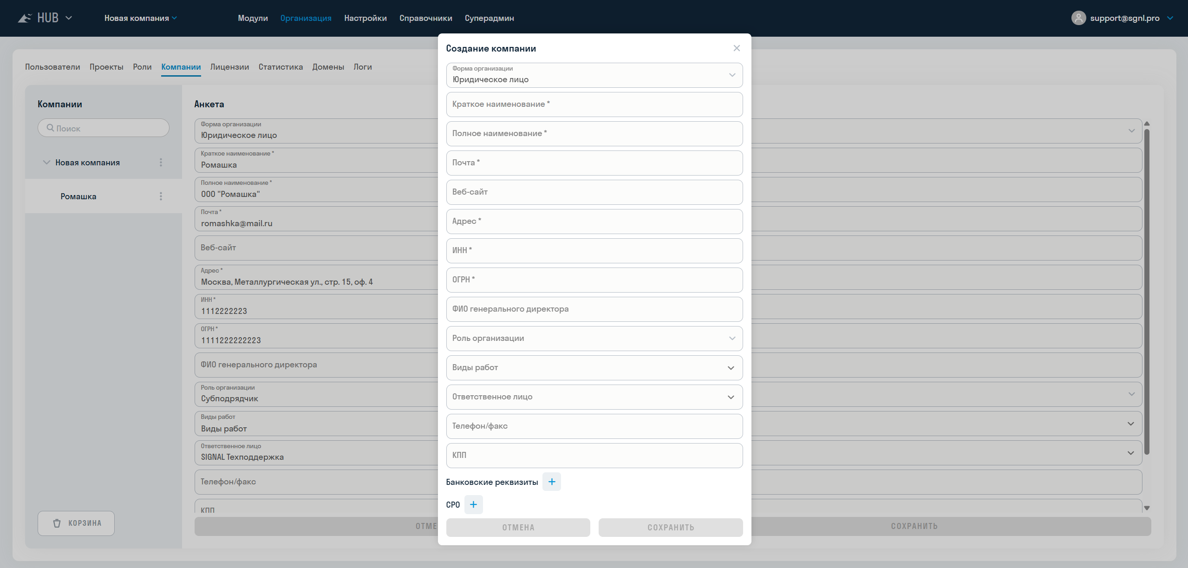
Task: Open Ответственное лицо dropdown in dialog
Action: [594, 397]
